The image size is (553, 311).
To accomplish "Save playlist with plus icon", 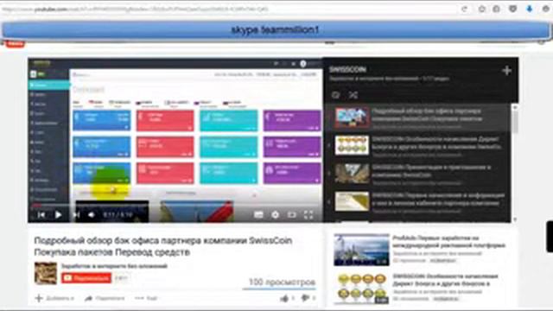I will point(506,71).
